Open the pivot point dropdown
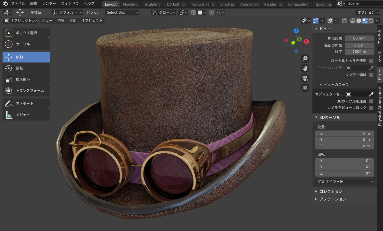This screenshot has height=231, width=383. (x=183, y=13)
